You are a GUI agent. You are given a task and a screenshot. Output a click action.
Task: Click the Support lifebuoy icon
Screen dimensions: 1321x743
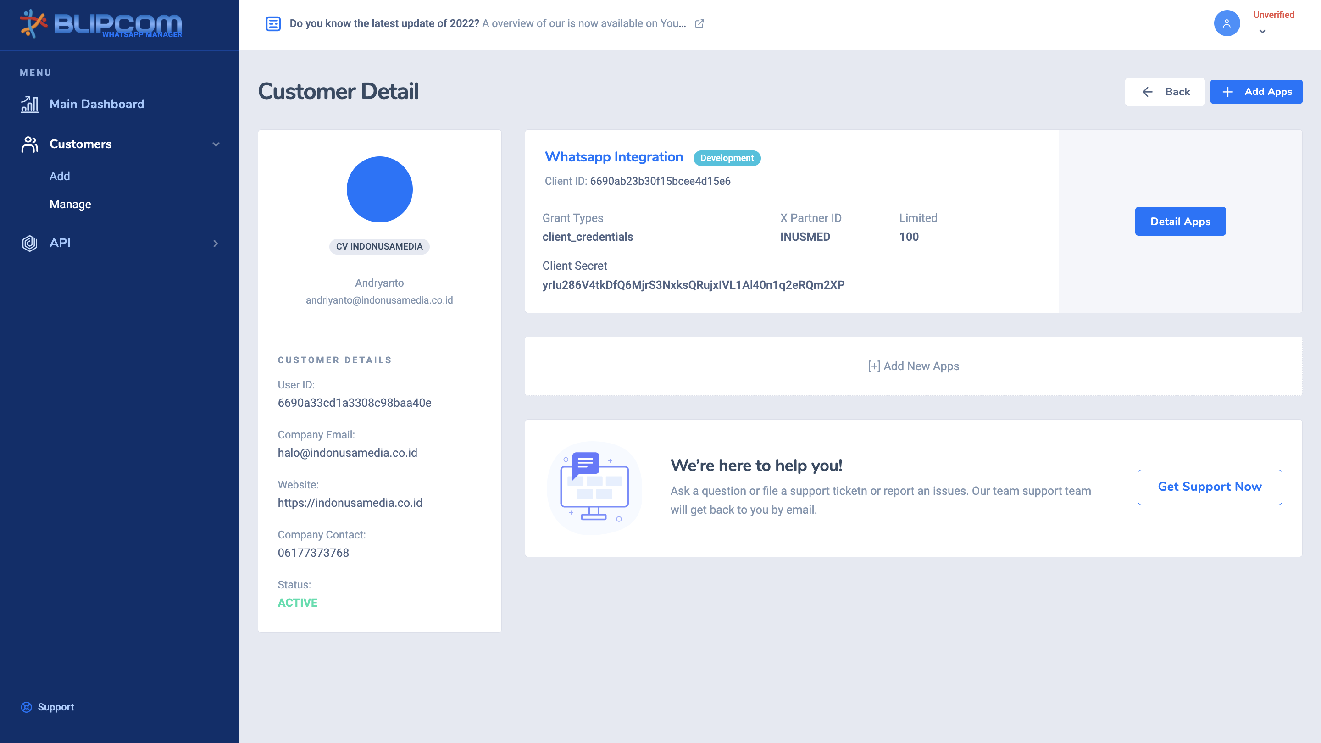pos(26,707)
